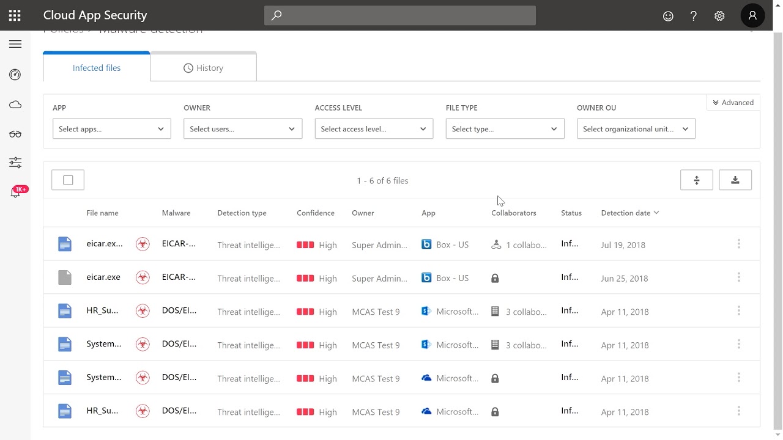This screenshot has width=783, height=440.
Task: Open the app launcher grid icon
Action: click(x=15, y=15)
